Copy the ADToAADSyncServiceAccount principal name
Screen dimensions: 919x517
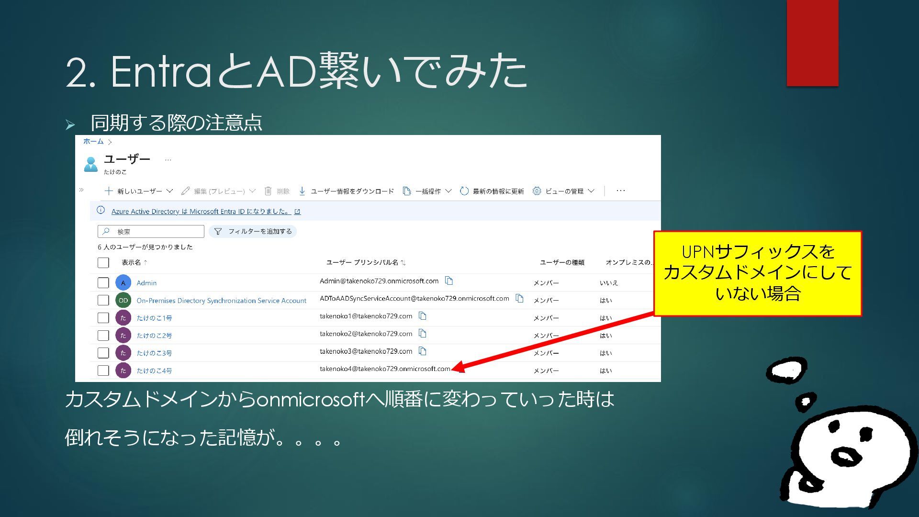(x=519, y=298)
